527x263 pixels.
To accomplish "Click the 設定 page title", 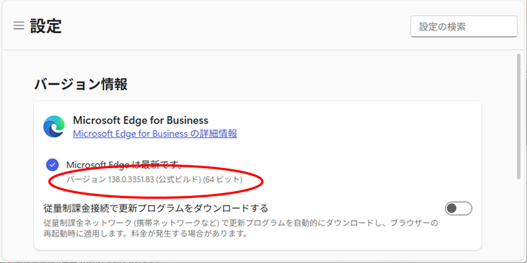I will point(46,26).
